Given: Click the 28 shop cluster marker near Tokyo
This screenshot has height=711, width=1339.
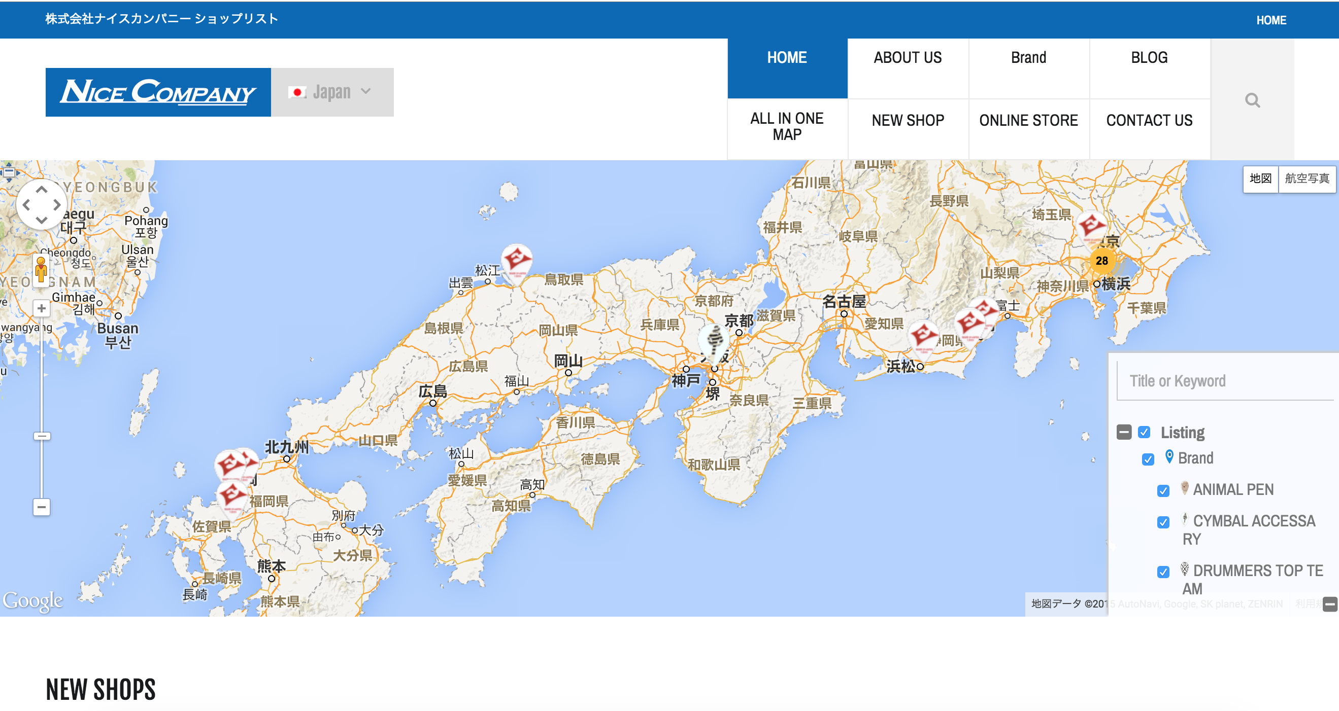Looking at the screenshot, I should 1101,261.
